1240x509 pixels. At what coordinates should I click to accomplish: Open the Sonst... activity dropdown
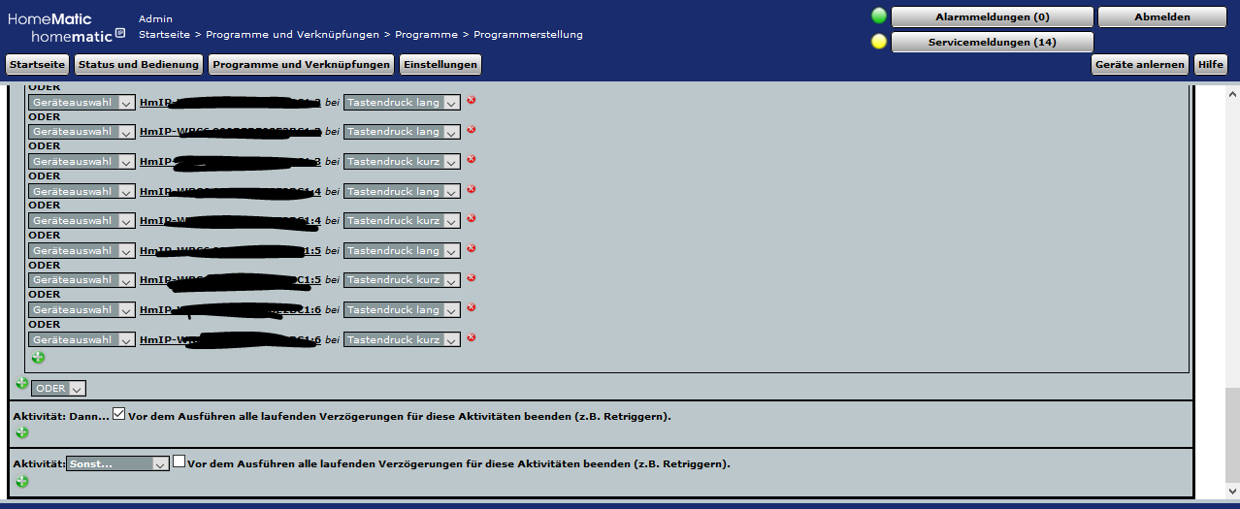(118, 463)
